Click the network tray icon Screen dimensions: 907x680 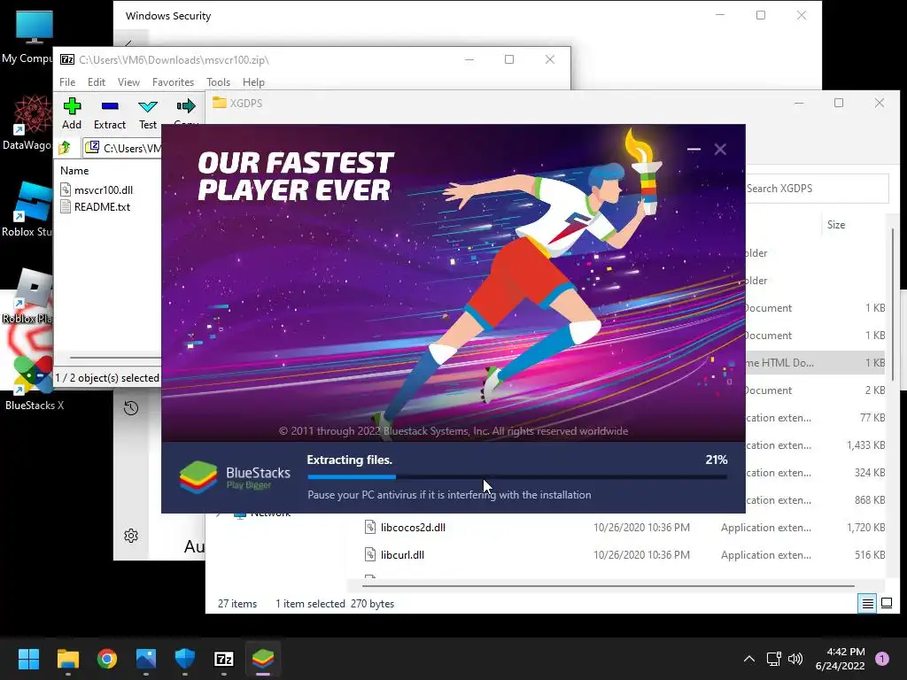tap(773, 659)
